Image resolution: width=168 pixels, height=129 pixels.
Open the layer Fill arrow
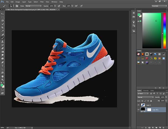coord(166,101)
